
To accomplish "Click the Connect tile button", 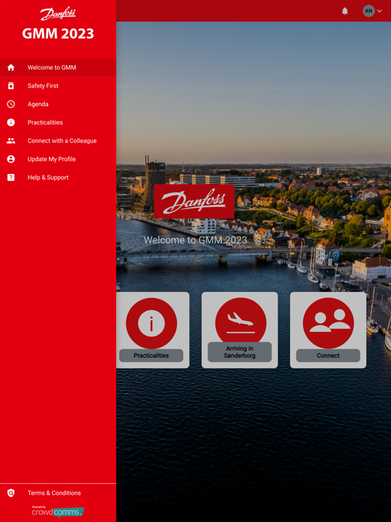I will point(328,330).
